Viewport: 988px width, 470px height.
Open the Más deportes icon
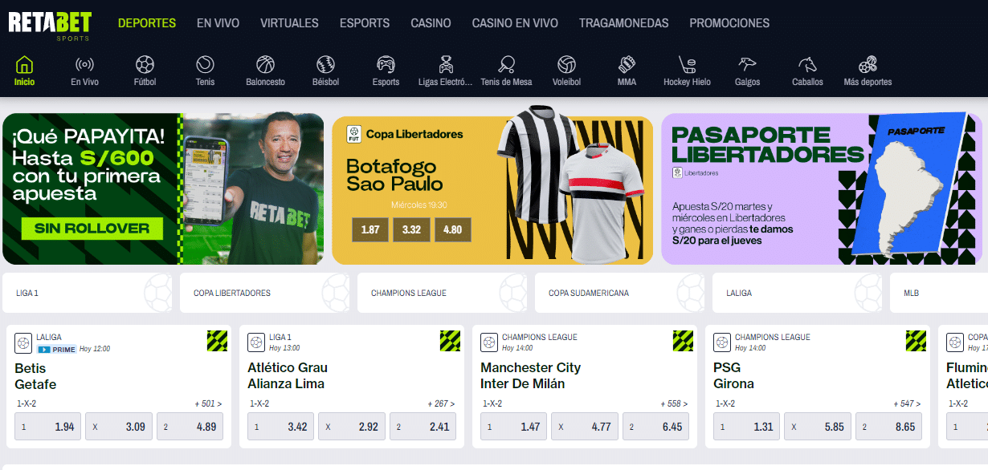(x=868, y=64)
